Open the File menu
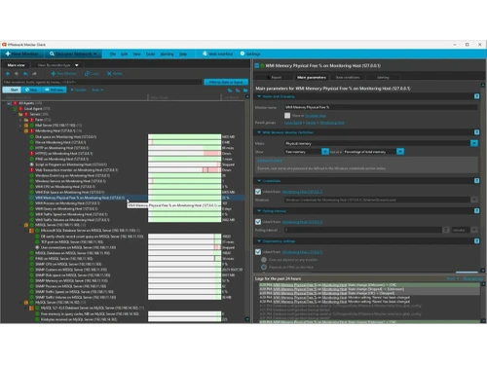The width and height of the screenshot is (487, 365). [113, 55]
